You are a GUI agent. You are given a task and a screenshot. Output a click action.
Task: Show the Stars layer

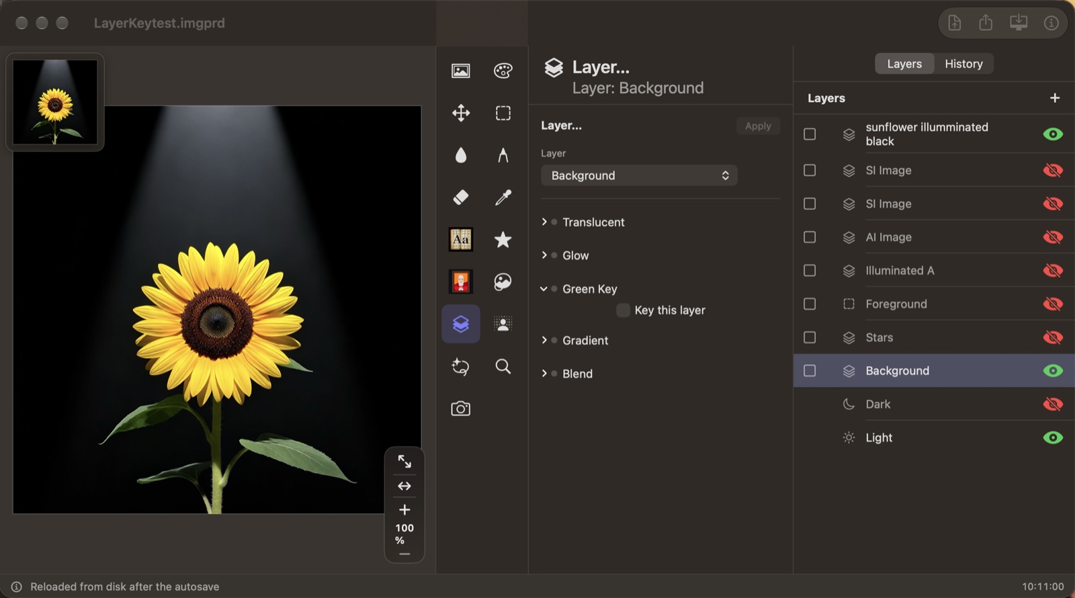point(1053,337)
